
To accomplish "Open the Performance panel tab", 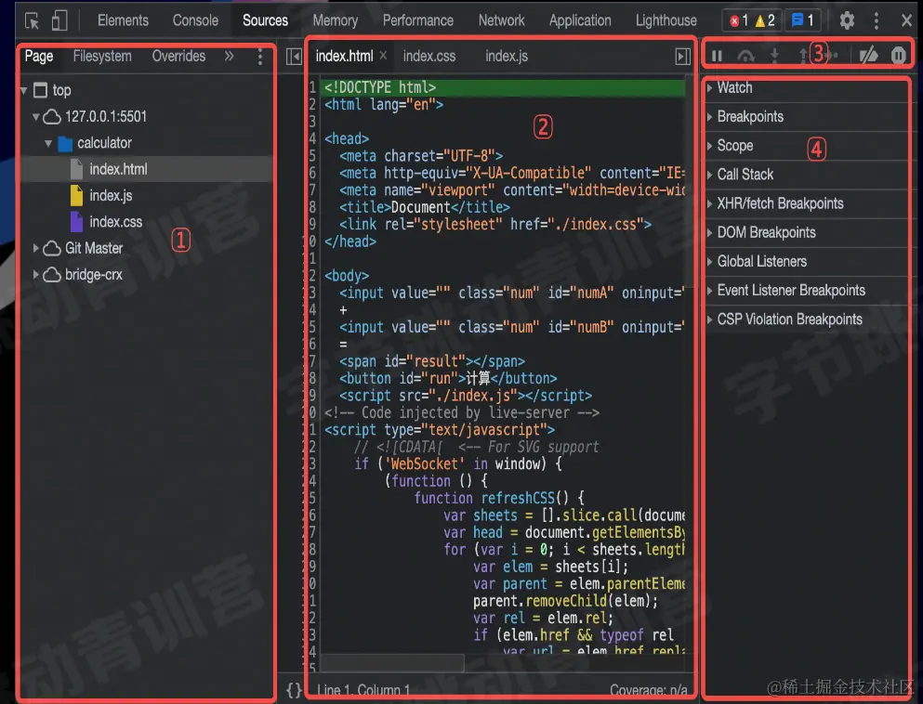I will 418,20.
